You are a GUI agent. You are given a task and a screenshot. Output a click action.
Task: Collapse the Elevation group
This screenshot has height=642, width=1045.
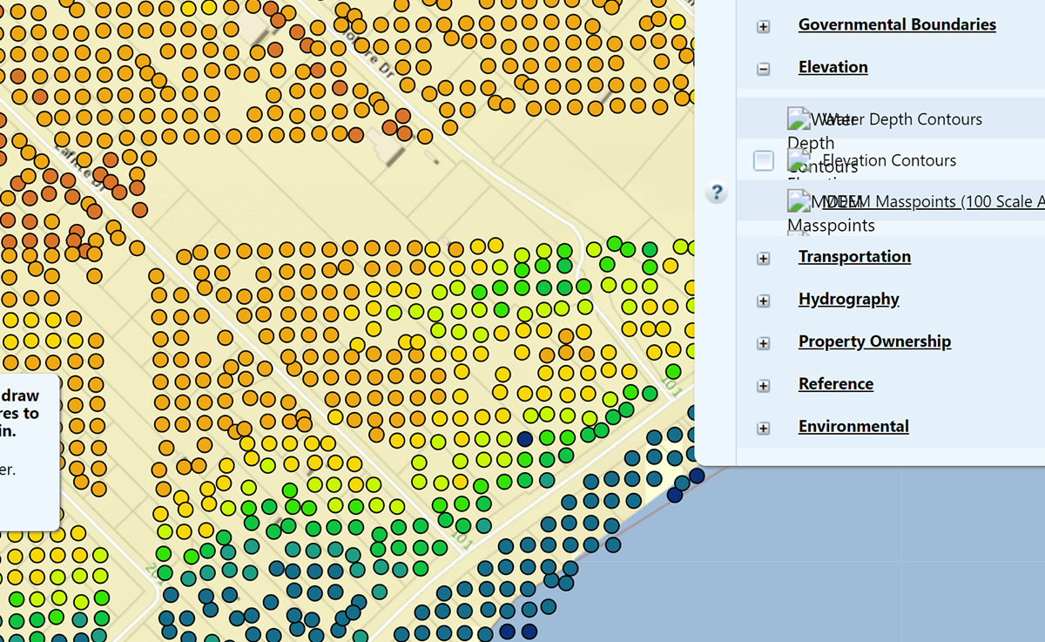[763, 68]
